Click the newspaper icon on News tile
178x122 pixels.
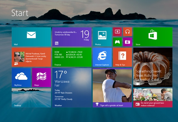[x=138, y=104]
